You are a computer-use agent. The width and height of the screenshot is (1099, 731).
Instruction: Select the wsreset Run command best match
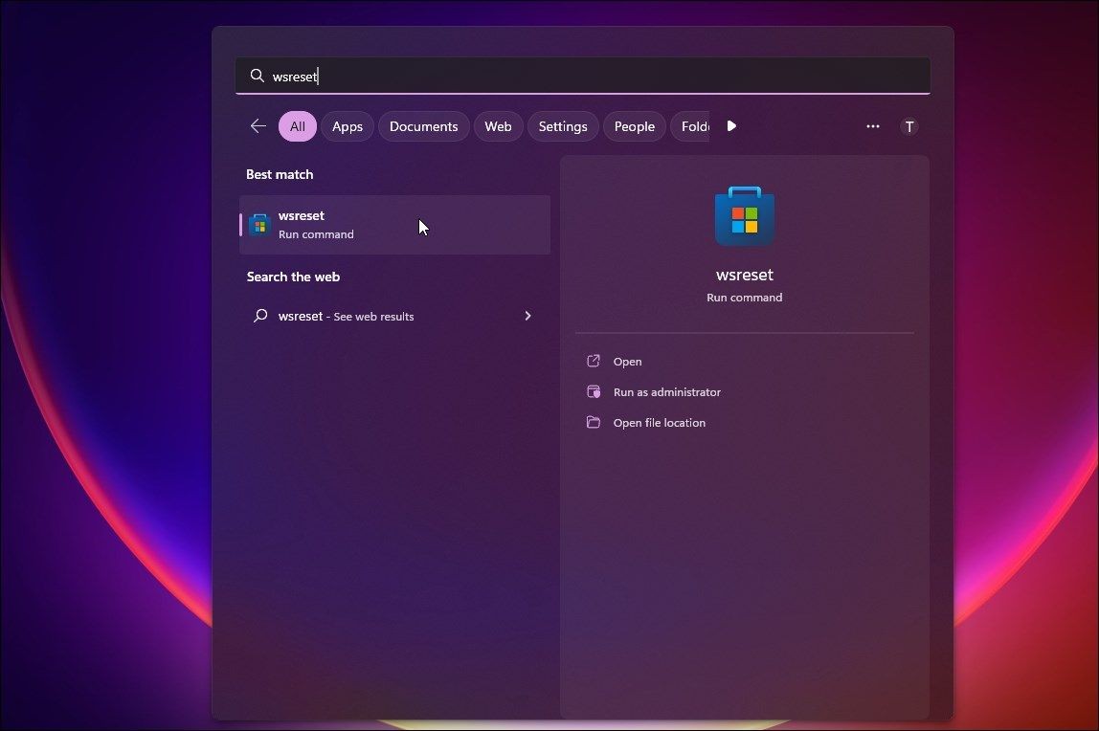(x=394, y=225)
